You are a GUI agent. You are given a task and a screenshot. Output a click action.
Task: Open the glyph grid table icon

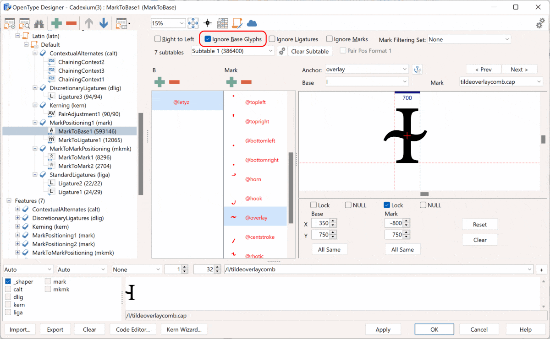(223, 23)
